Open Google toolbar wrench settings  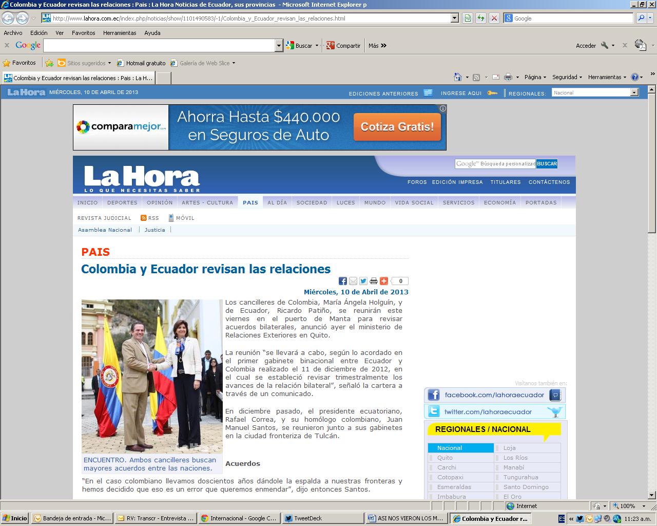[605, 45]
